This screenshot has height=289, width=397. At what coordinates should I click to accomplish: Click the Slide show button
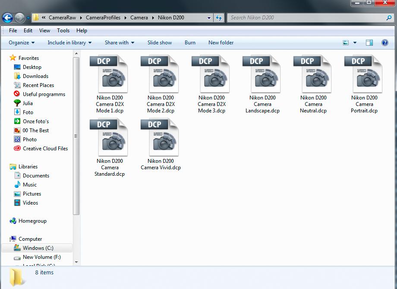click(x=160, y=43)
